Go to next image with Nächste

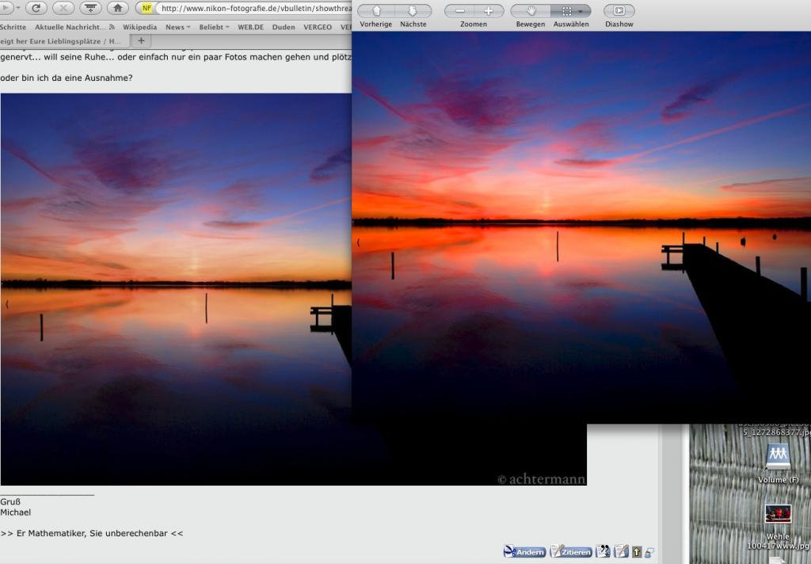coord(413,11)
